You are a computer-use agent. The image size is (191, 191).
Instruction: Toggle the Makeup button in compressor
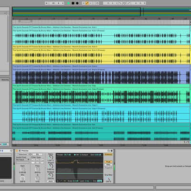tap(108, 154)
